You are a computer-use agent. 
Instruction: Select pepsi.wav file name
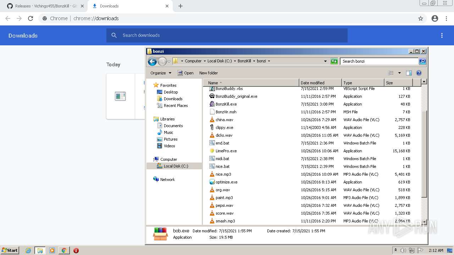(x=224, y=205)
